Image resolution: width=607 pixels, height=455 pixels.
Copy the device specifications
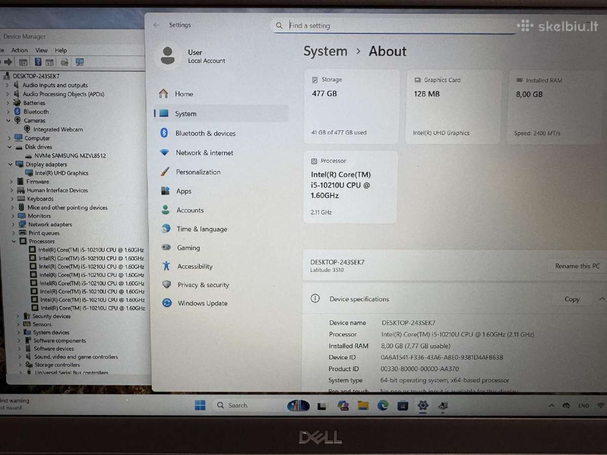(572, 299)
